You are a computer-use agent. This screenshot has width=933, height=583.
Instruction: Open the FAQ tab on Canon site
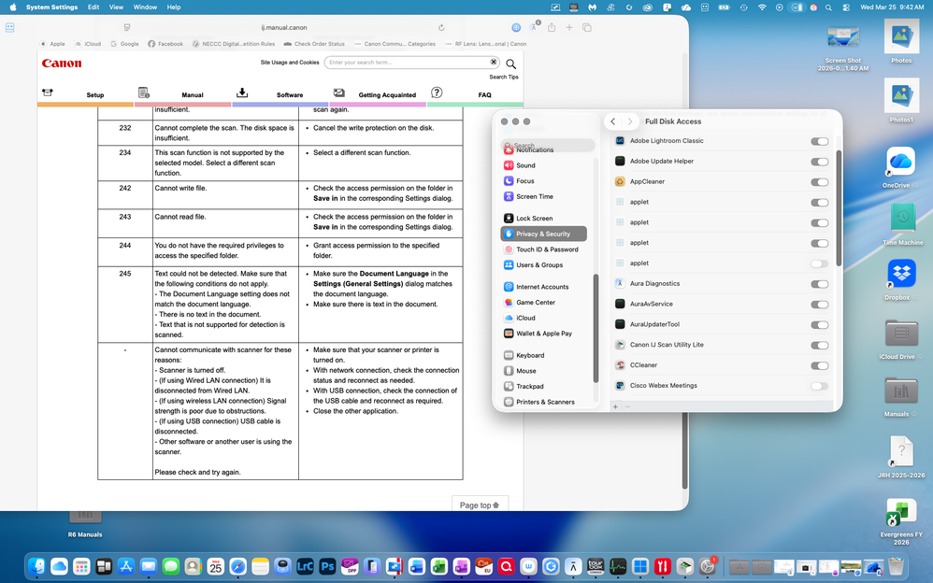click(x=476, y=94)
